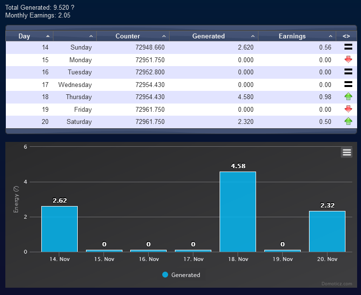Click the 18. Nov x-axis label

pos(238,259)
